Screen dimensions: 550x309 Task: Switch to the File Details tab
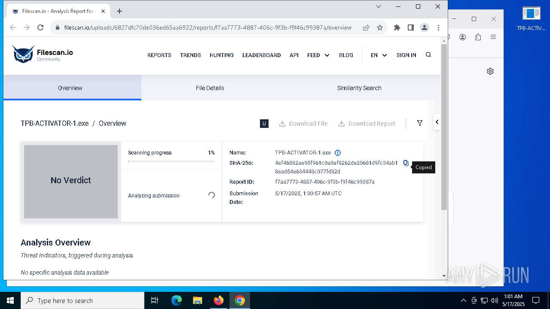[x=210, y=88]
